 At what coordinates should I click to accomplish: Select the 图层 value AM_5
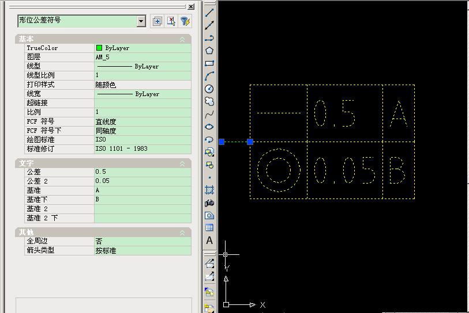[142, 57]
